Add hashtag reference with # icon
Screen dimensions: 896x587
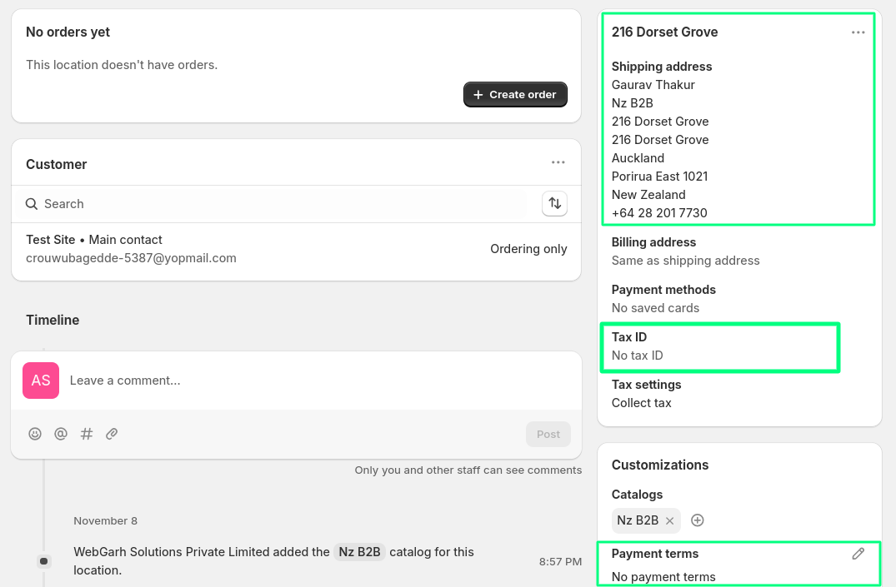(87, 434)
